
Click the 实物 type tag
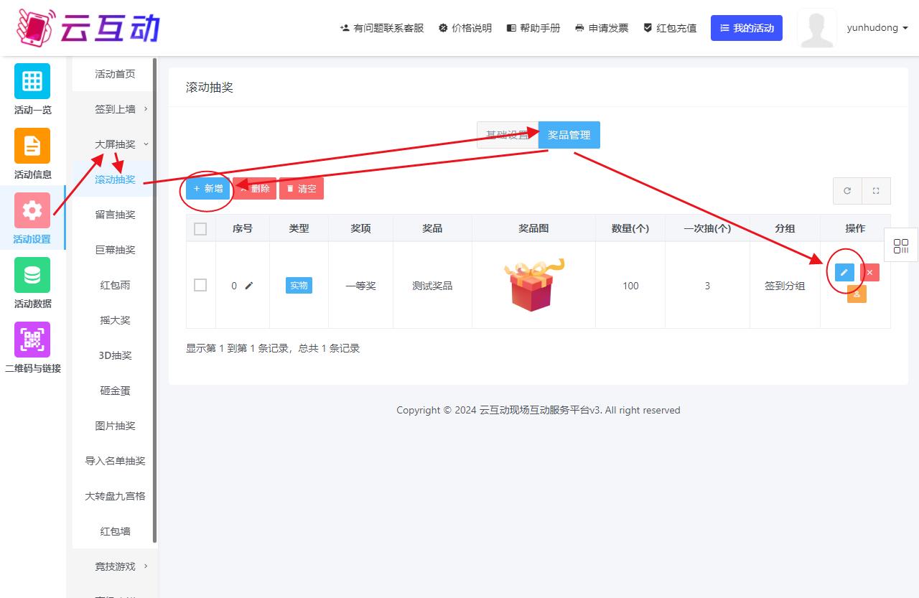(299, 285)
